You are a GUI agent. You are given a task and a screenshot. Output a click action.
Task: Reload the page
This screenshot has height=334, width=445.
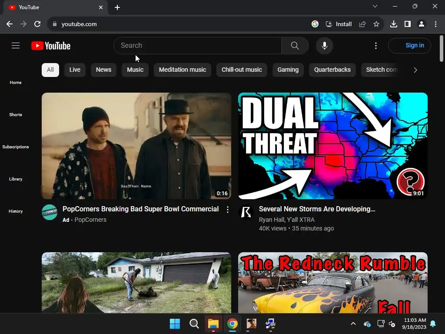tap(37, 24)
